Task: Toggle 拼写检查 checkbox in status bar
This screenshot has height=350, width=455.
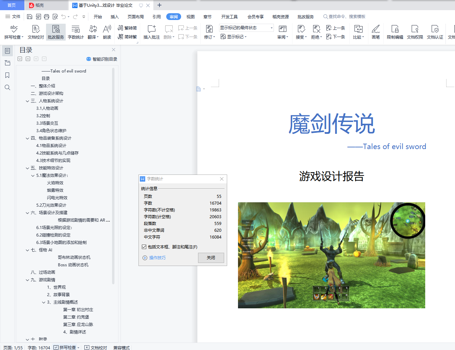Action: [x=56, y=347]
